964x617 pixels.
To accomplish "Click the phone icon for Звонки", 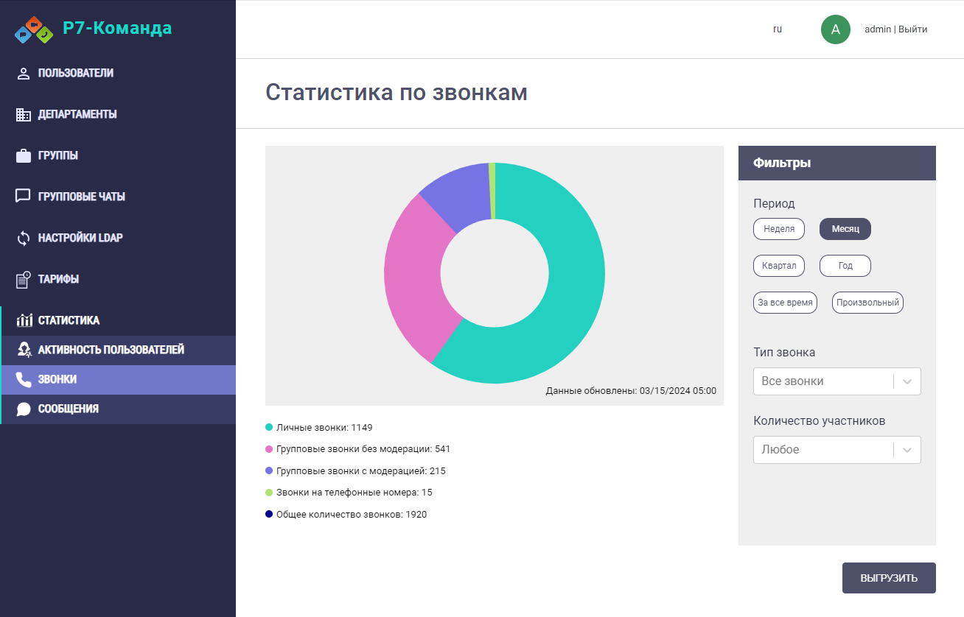I will point(24,380).
